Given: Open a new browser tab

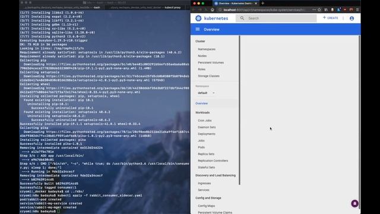Looking at the screenshot, I should (x=262, y=4).
